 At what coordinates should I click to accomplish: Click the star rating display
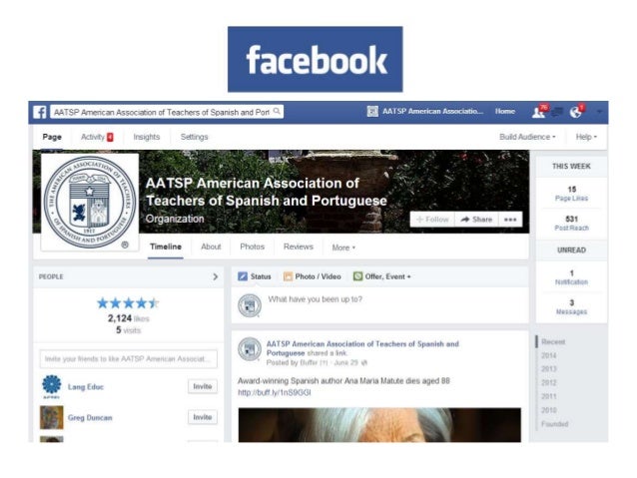pyautogui.click(x=128, y=303)
